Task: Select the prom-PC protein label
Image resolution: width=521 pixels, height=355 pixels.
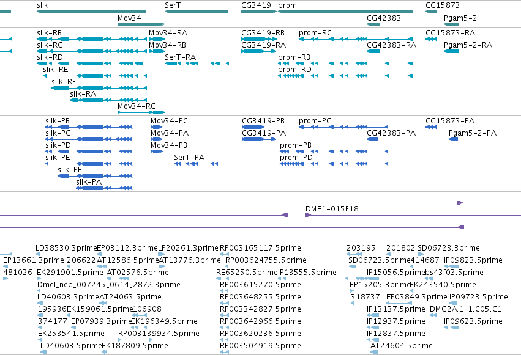Action: [x=315, y=122]
